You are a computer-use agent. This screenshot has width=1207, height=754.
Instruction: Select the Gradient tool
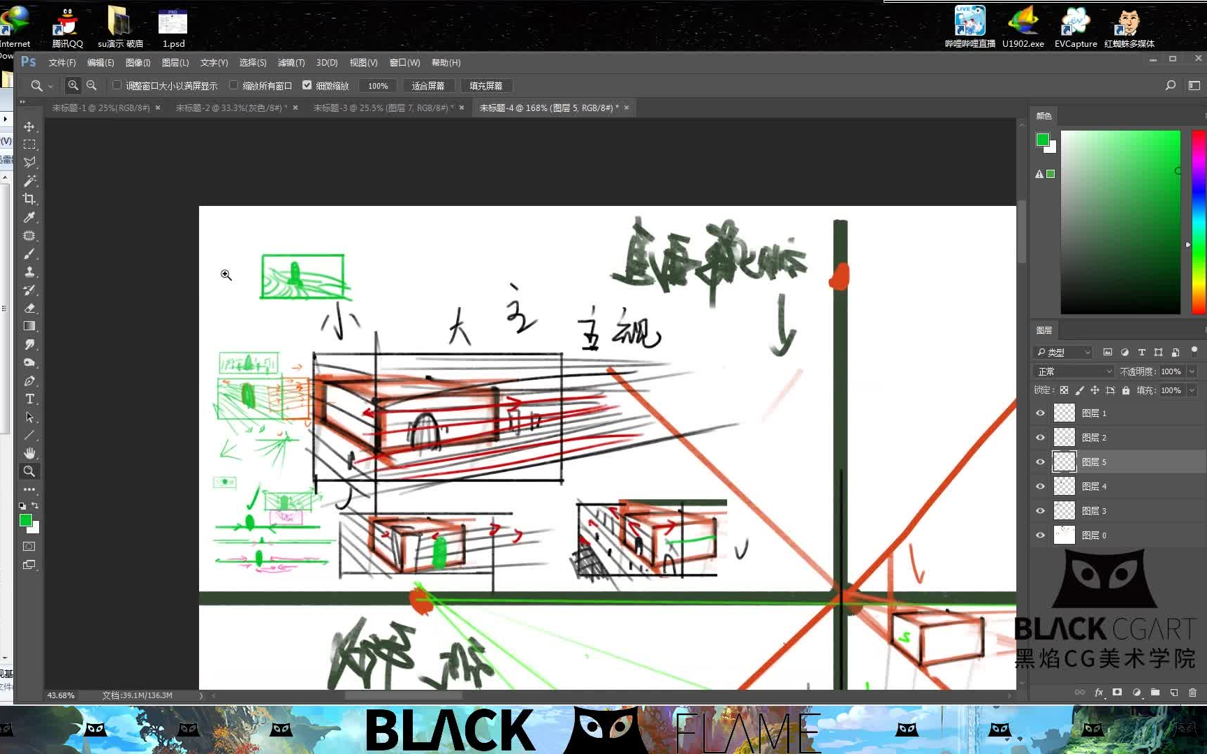coord(29,326)
